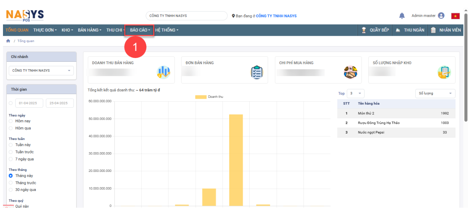Screen dimensions: 470x208
Task: Click the Doanh thu bán hàng chart icon
Action: (163, 72)
